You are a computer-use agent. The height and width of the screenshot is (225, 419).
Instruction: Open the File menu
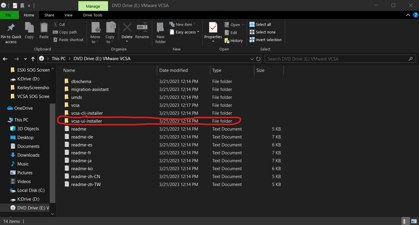8,15
